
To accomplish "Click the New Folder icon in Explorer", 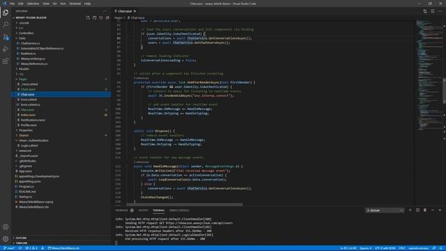I will pos(95,17).
